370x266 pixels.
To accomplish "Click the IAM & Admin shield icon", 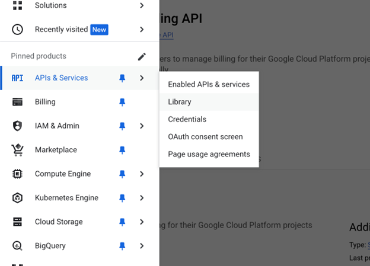I will 17,126.
